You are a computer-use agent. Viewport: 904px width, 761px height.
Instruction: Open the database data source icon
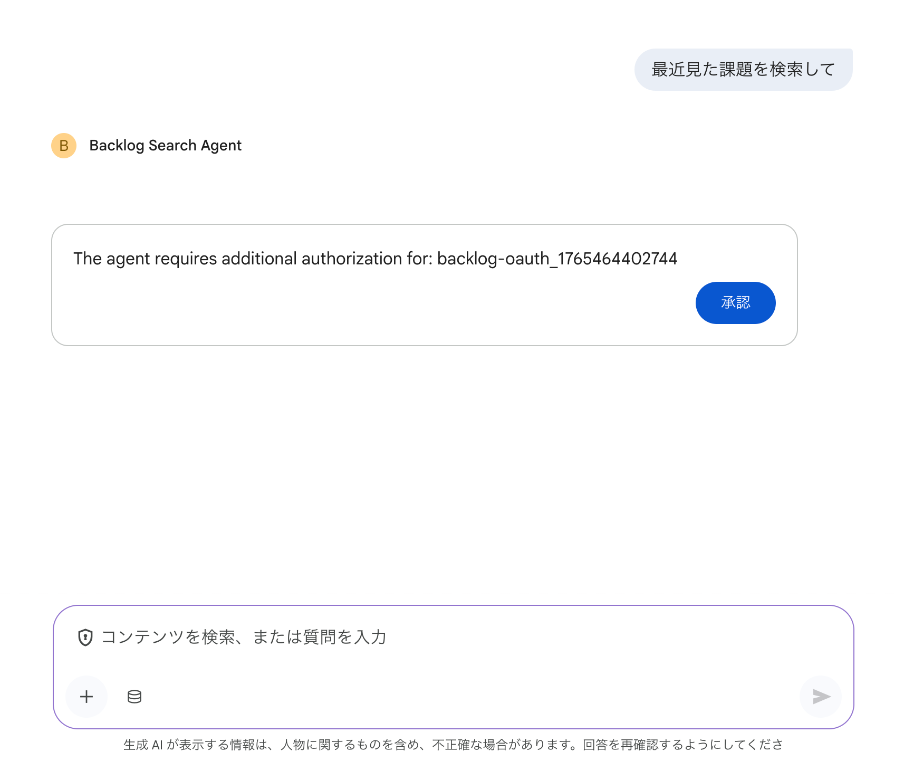[x=134, y=697]
